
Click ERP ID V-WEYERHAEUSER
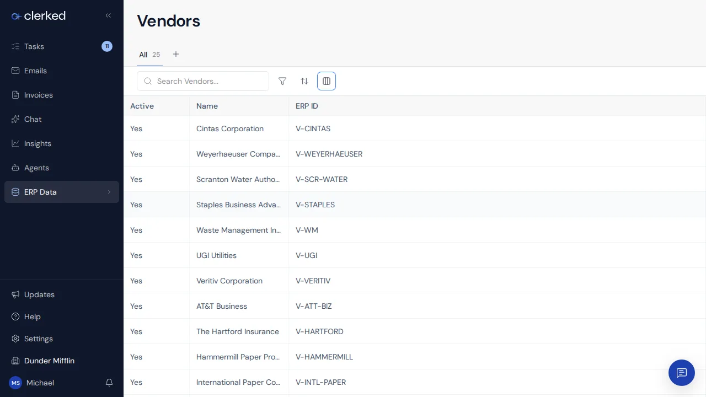329,154
